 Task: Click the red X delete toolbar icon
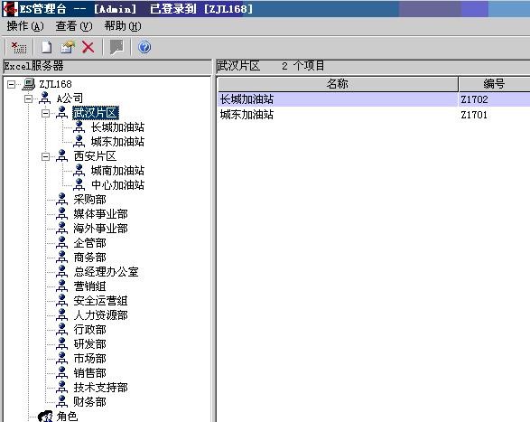click(x=88, y=47)
